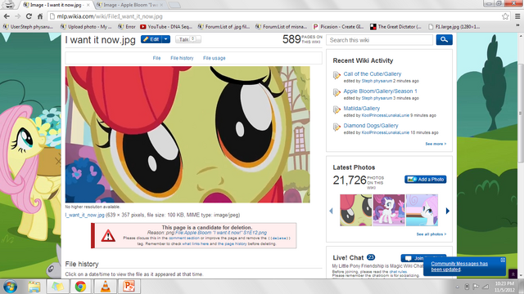
Task: Open the I_want_it_now.jpg file link
Action: coord(84,215)
